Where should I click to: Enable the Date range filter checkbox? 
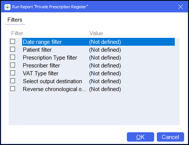coord(13,42)
